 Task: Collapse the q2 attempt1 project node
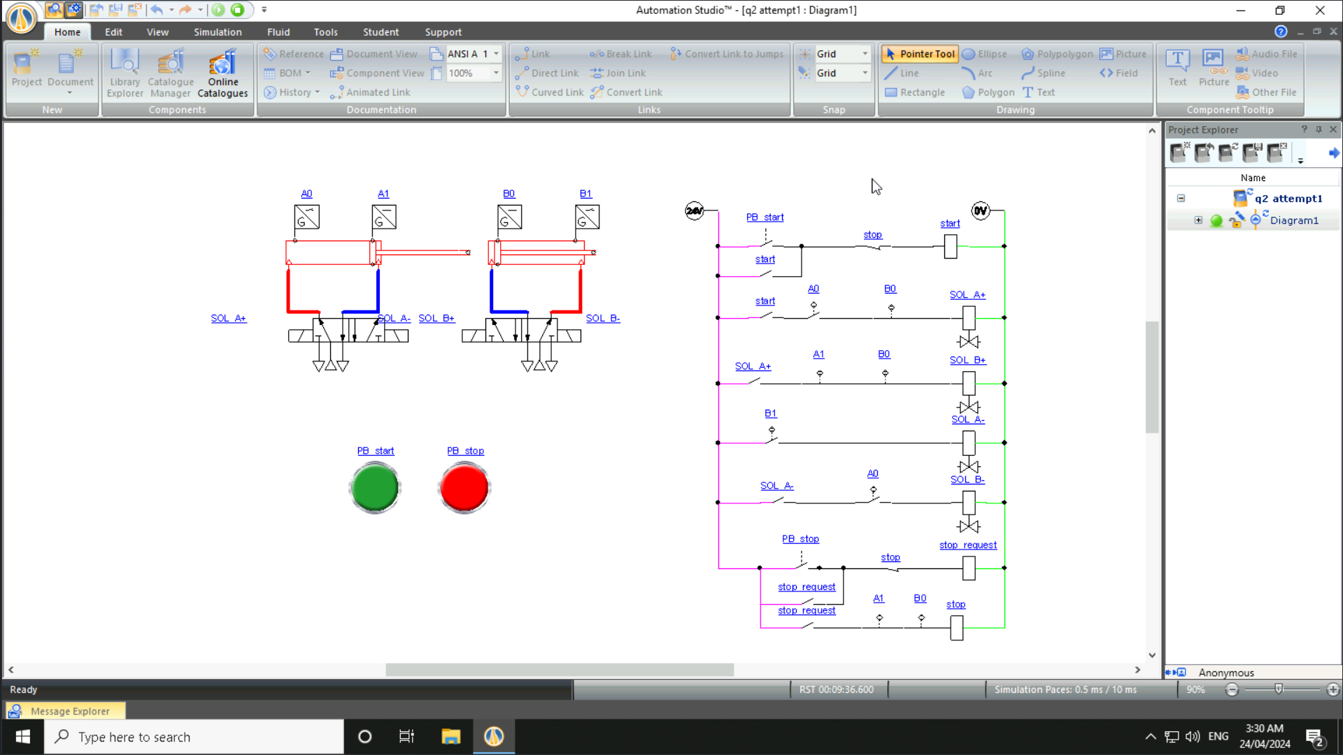coord(1180,198)
